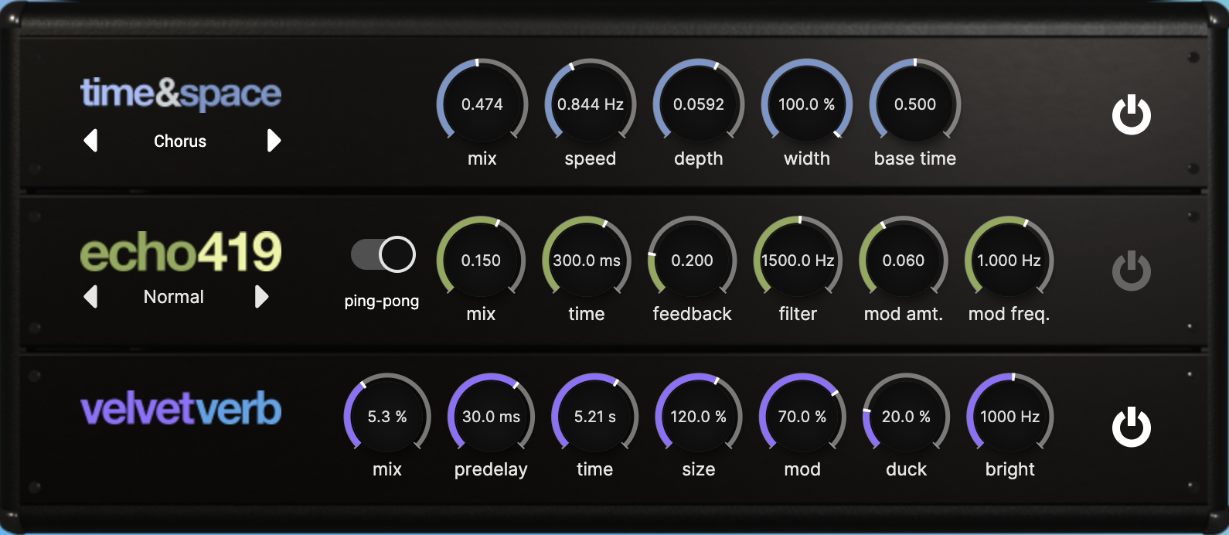Switch on the ping-pong toggle
1229x535 pixels.
click(x=383, y=254)
